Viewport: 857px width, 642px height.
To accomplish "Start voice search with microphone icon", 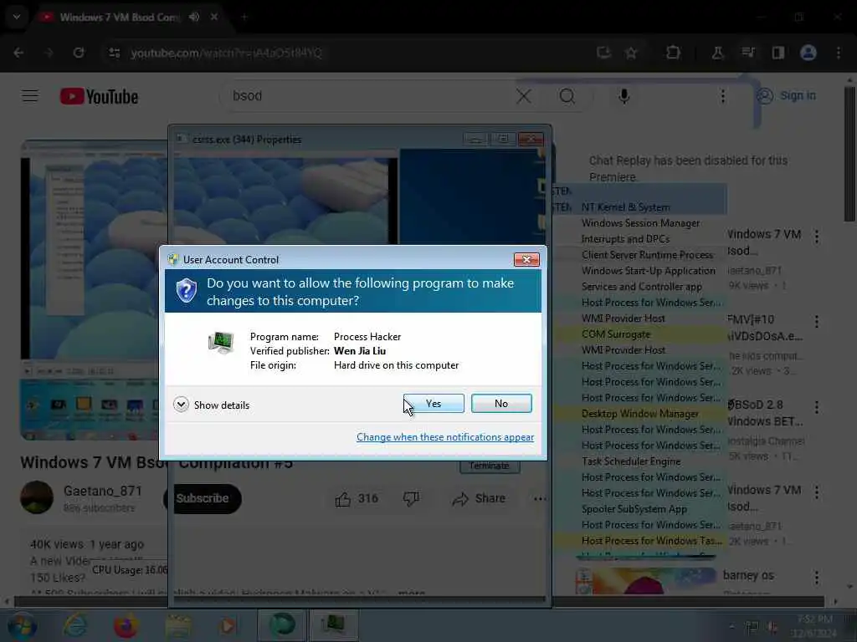I will (x=624, y=97).
